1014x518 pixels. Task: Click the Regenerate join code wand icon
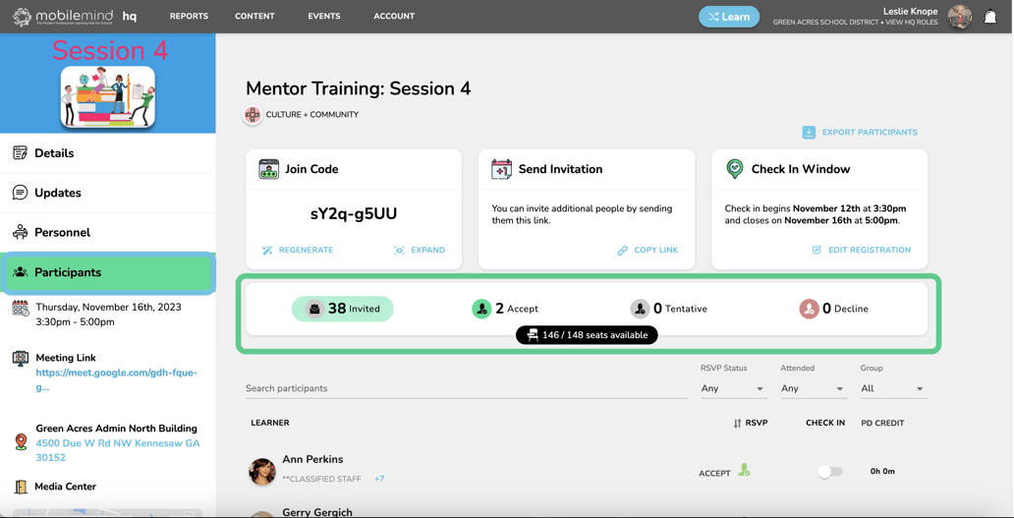pos(267,251)
